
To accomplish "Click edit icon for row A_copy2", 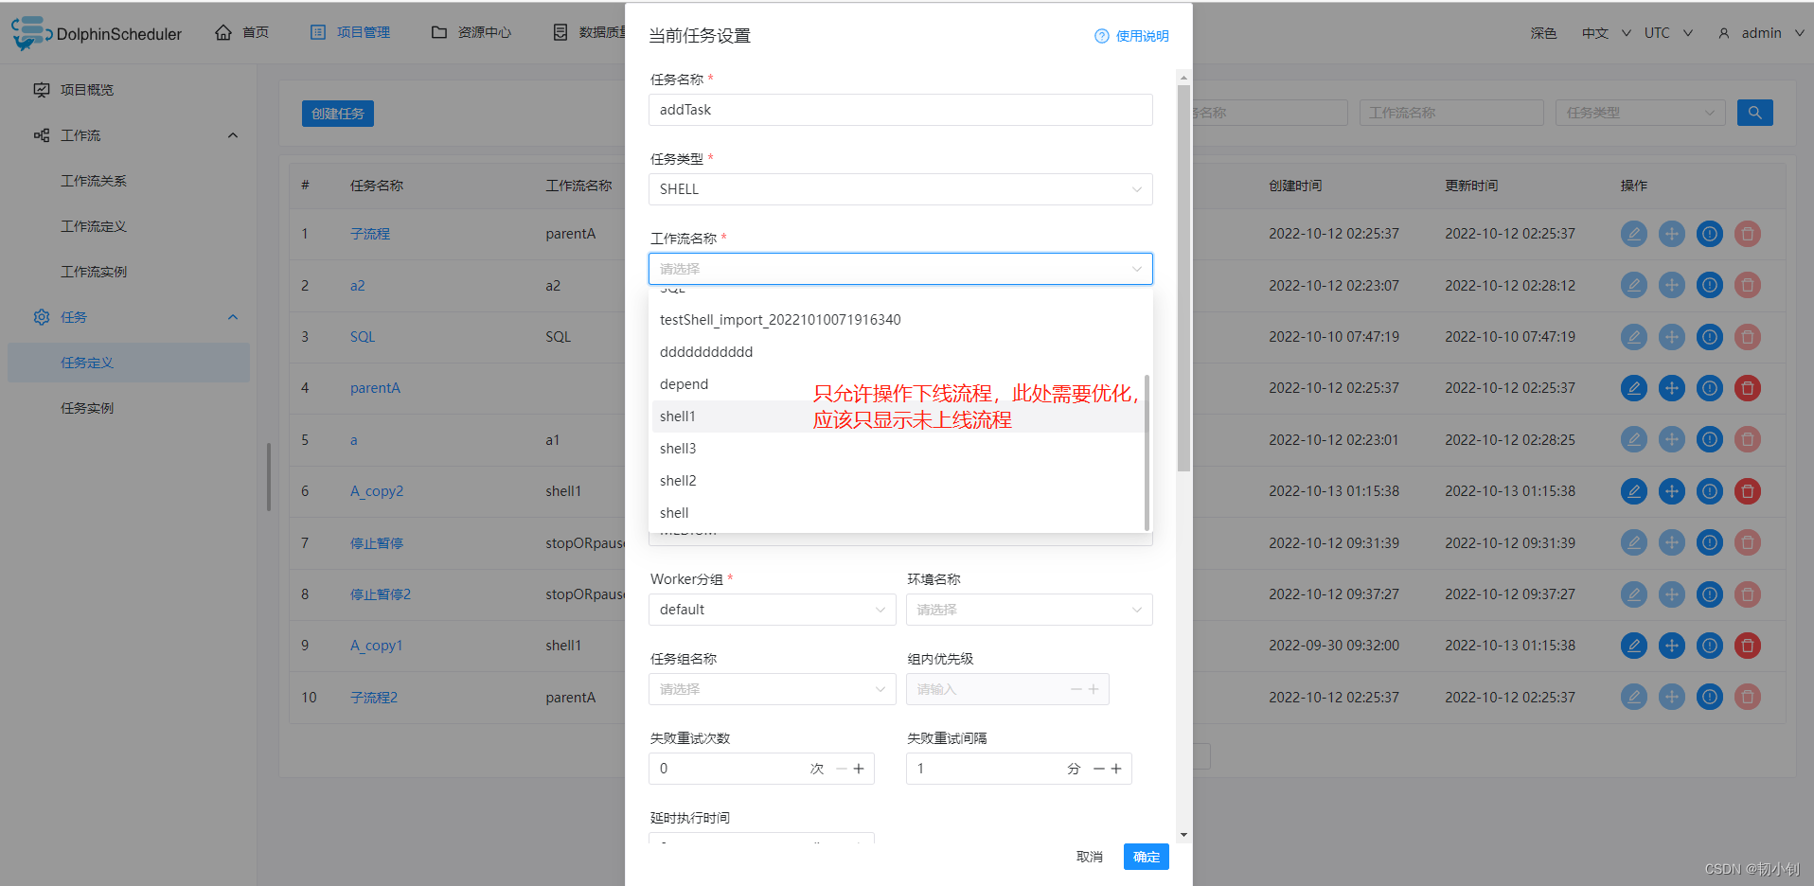I will 1633,491.
